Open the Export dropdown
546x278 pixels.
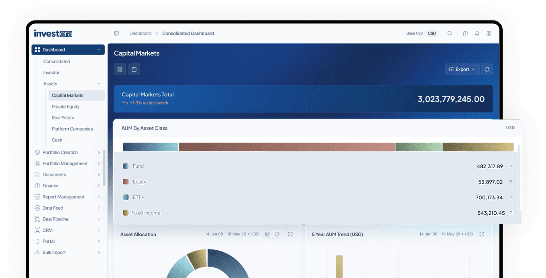(462, 69)
